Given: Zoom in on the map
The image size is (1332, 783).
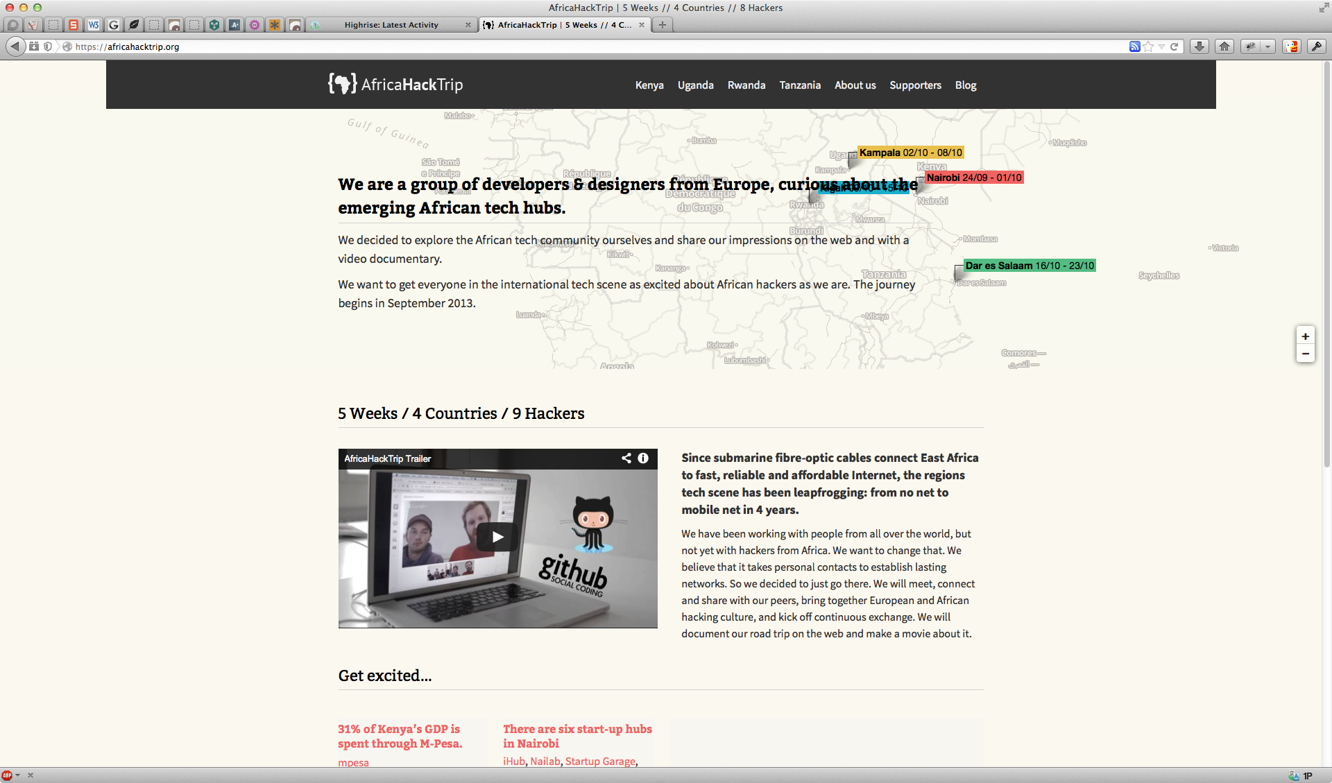Looking at the screenshot, I should click(x=1305, y=336).
